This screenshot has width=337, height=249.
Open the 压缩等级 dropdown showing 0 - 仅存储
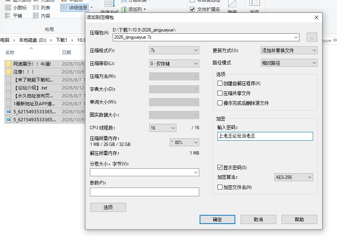coord(174,64)
